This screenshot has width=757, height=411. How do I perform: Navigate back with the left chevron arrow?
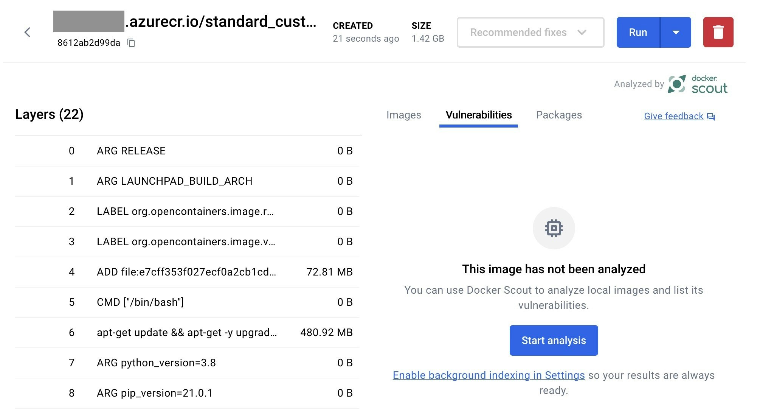28,32
